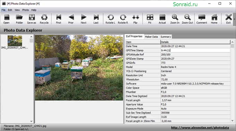The height and width of the screenshot is (131, 236).
Task: Rotate image right with Rotate R
Action: [123, 19]
